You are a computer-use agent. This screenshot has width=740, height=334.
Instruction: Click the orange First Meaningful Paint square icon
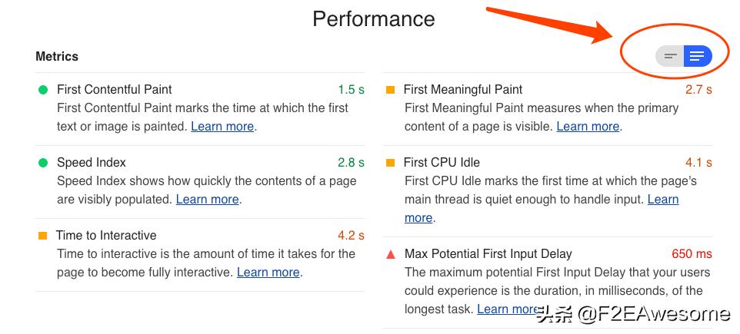[x=390, y=90]
